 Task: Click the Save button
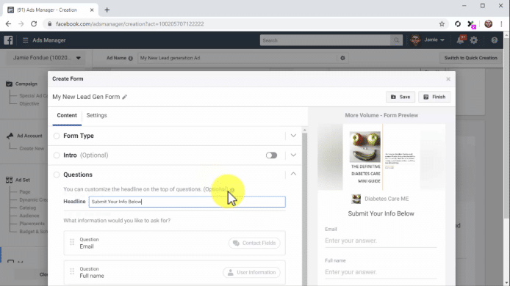(x=401, y=97)
